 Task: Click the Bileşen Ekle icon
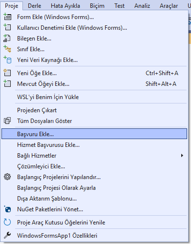point(7,38)
